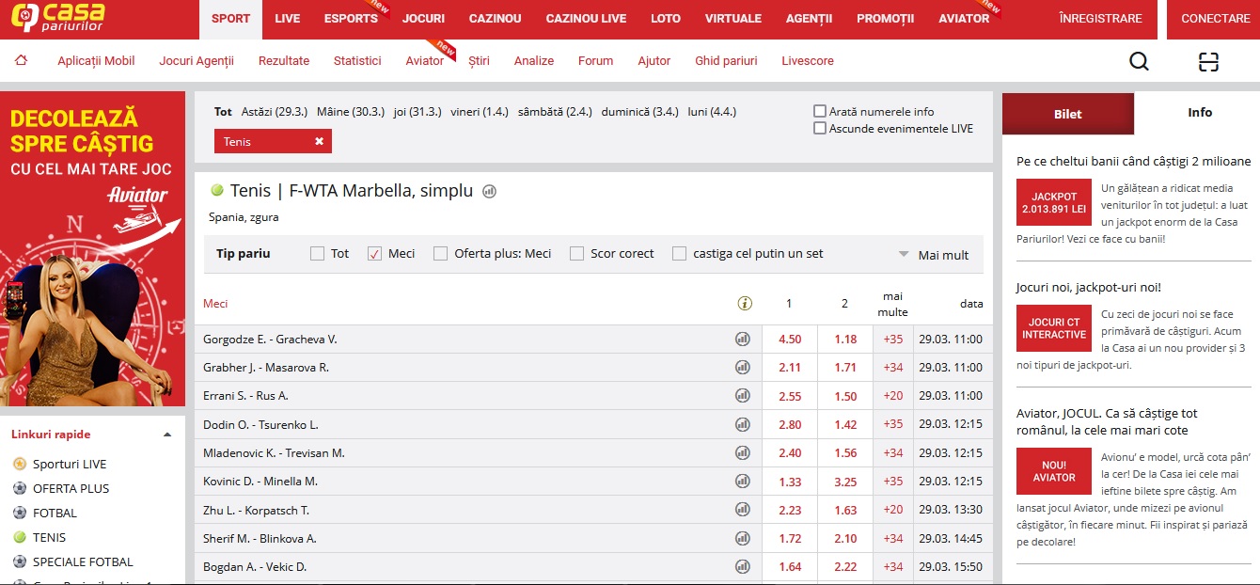Expand +35 more bets for Dodin - Tsurenko
Image resolution: width=1260 pixels, height=585 pixels.
(893, 424)
